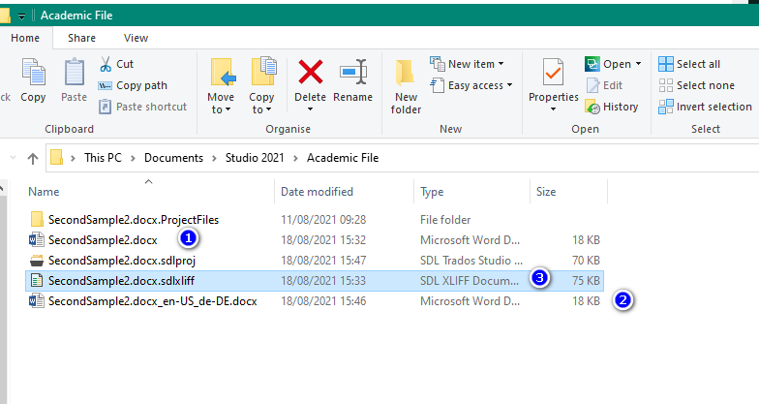Click Invert selection option

click(705, 107)
